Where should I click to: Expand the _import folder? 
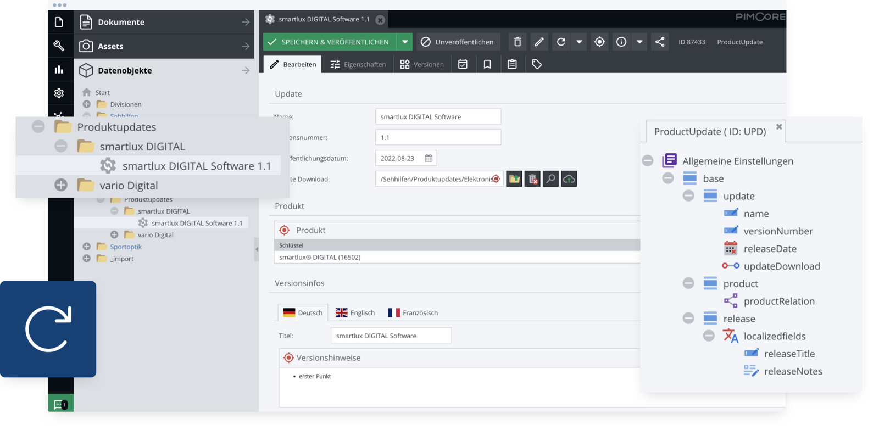point(87,259)
